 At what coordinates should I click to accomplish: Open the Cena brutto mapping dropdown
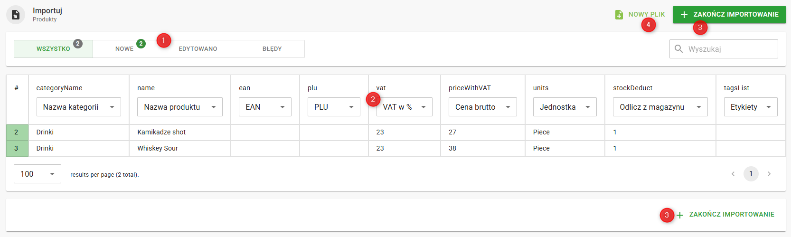click(x=483, y=107)
